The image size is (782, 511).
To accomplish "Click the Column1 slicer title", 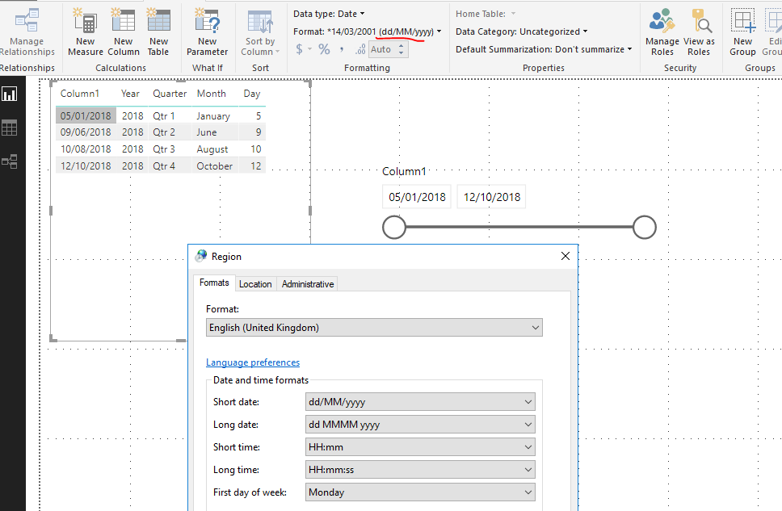I will pos(404,171).
